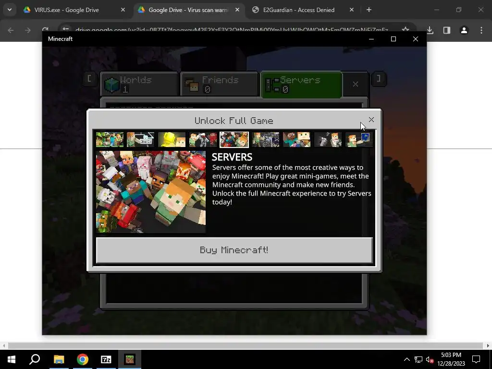Screen dimensions: 492x369
Task: Select the eighth feature thumbnail in carousel
Action: [328, 139]
